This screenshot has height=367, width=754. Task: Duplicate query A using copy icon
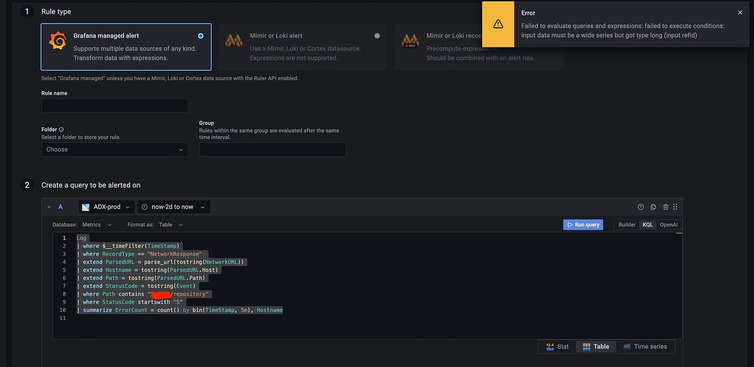coord(652,206)
